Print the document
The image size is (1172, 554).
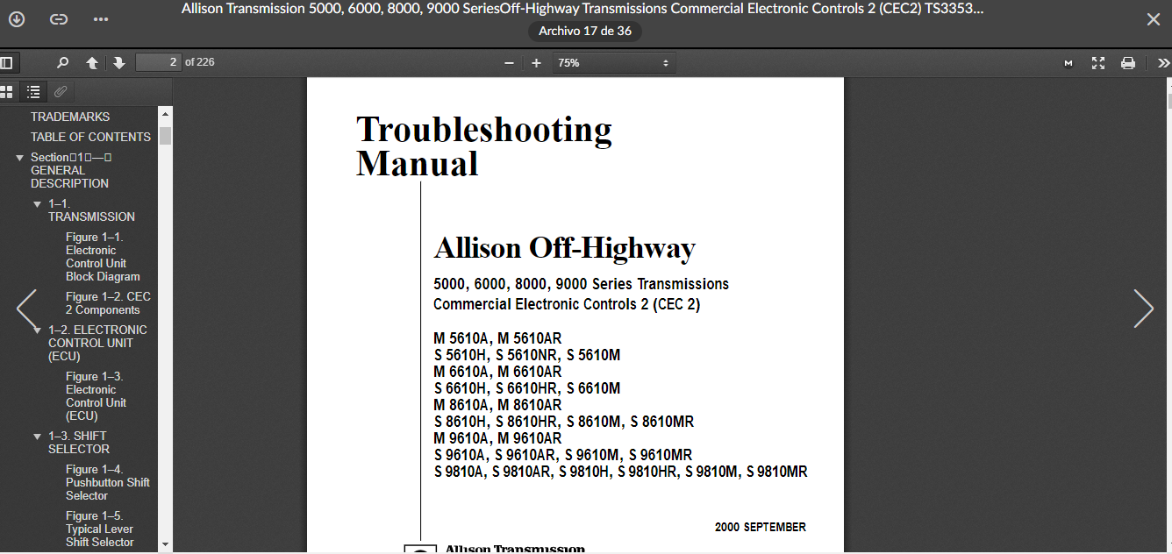coord(1128,63)
